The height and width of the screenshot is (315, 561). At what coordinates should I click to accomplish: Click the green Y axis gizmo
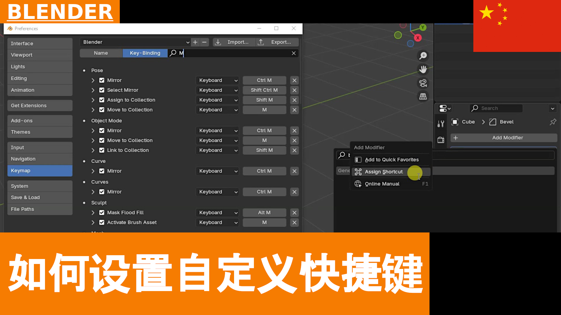coord(423,27)
